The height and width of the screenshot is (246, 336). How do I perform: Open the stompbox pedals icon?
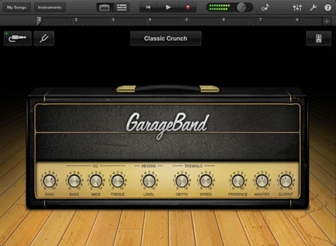[x=319, y=38]
